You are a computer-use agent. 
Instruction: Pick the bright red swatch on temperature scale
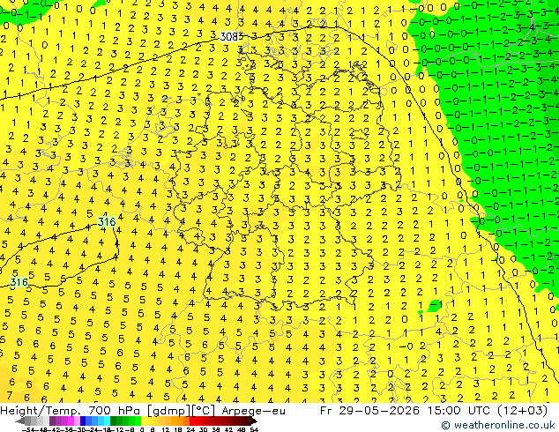click(x=192, y=421)
